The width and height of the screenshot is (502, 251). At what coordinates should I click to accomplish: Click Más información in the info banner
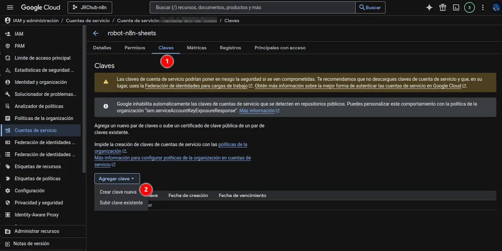click(x=259, y=111)
